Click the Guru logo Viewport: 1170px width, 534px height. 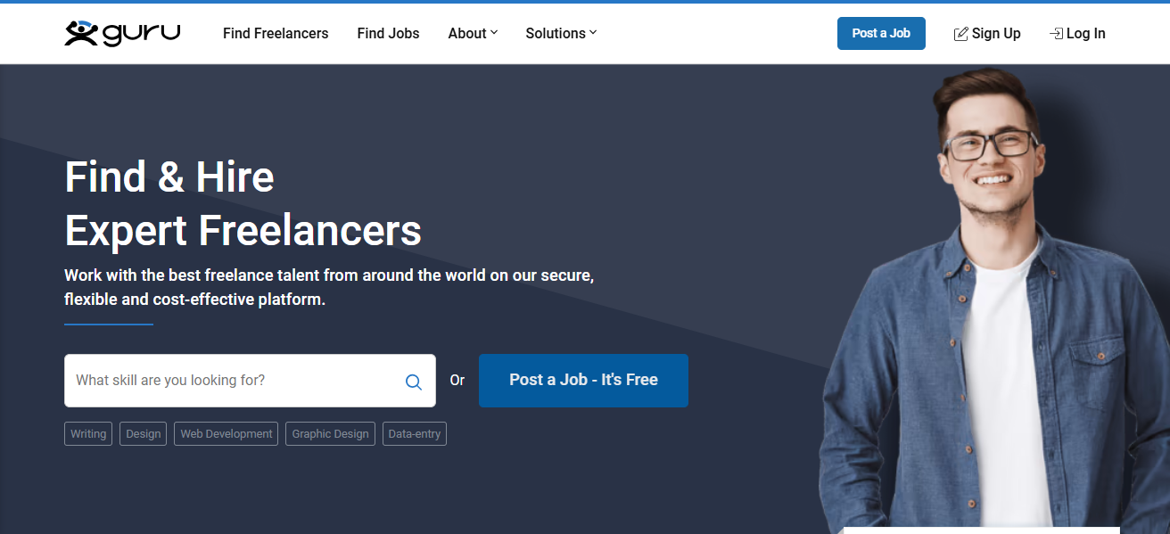pyautogui.click(x=122, y=33)
